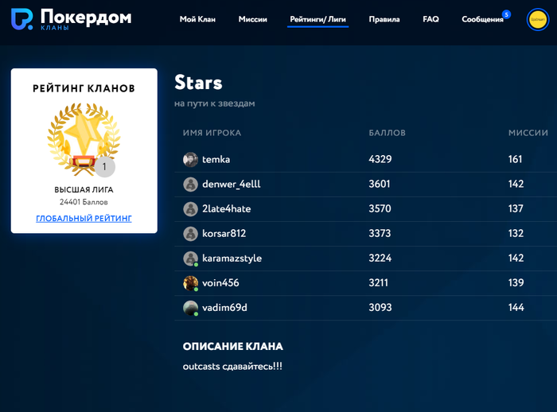The height and width of the screenshot is (412, 557).
Task: Select the Рейтинги/Лиги tab
Action: [318, 19]
